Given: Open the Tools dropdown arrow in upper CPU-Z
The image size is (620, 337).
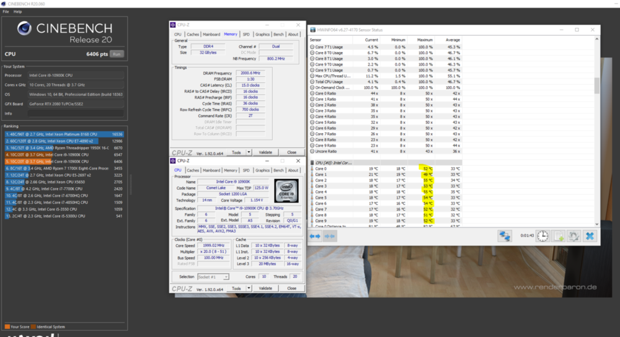Looking at the screenshot, I should click(x=249, y=152).
